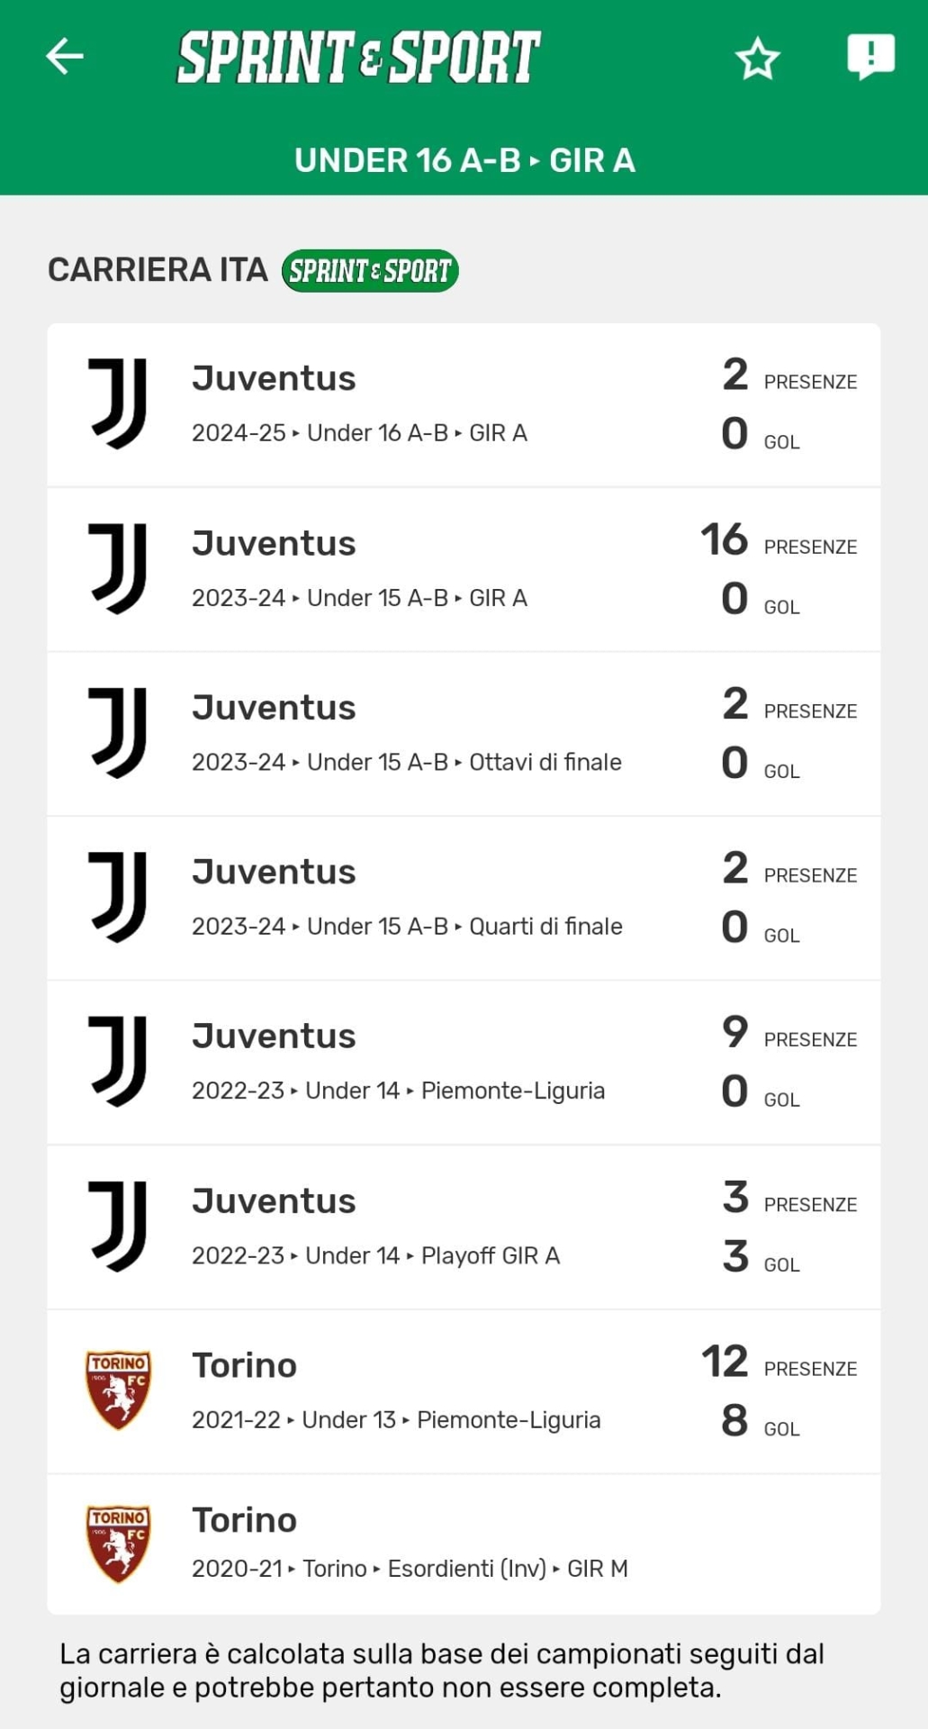Image resolution: width=928 pixels, height=1729 pixels.
Task: Open the report issue exclamation icon
Action: click(x=870, y=57)
